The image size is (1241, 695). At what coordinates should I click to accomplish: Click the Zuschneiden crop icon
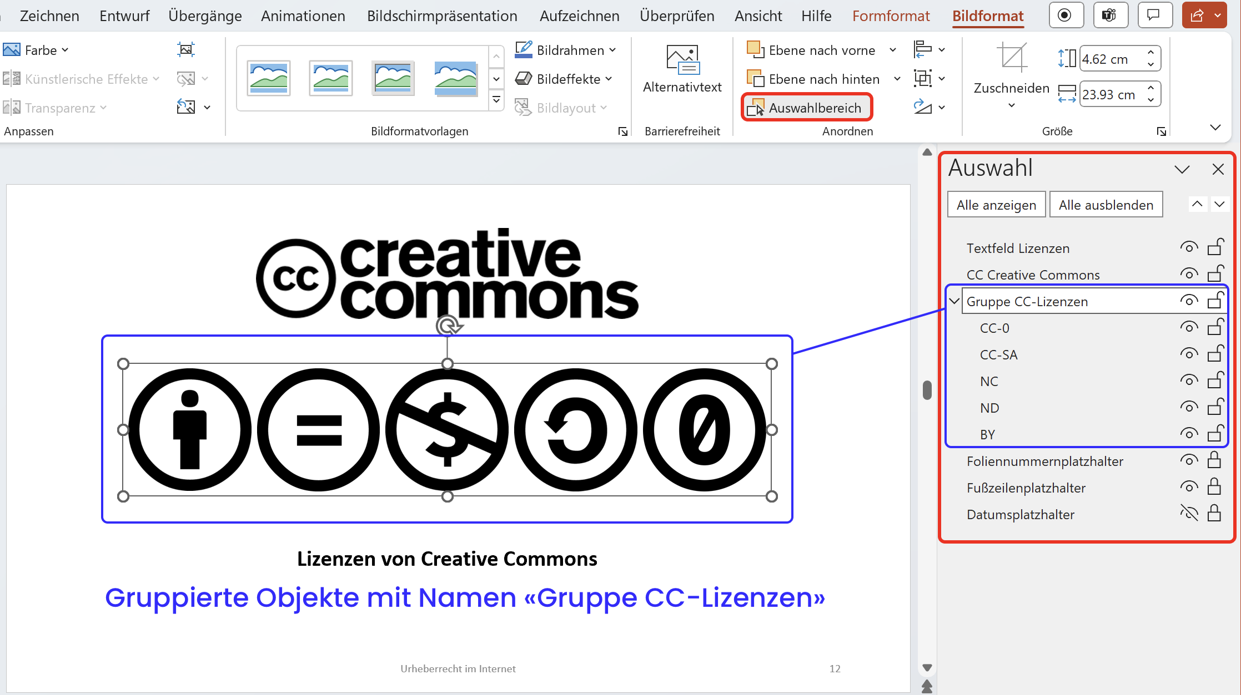1012,58
